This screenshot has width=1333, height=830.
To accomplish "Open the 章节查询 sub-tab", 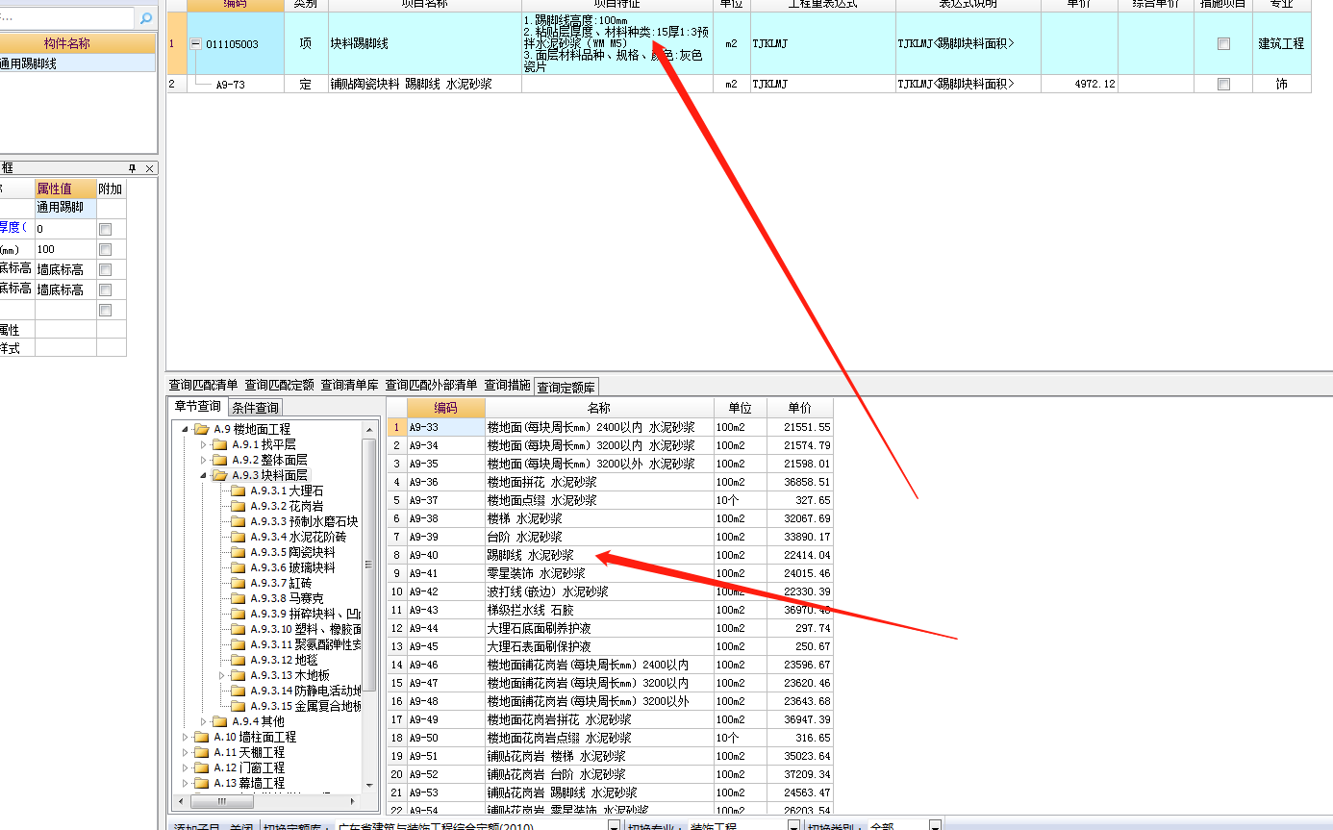I will 197,407.
